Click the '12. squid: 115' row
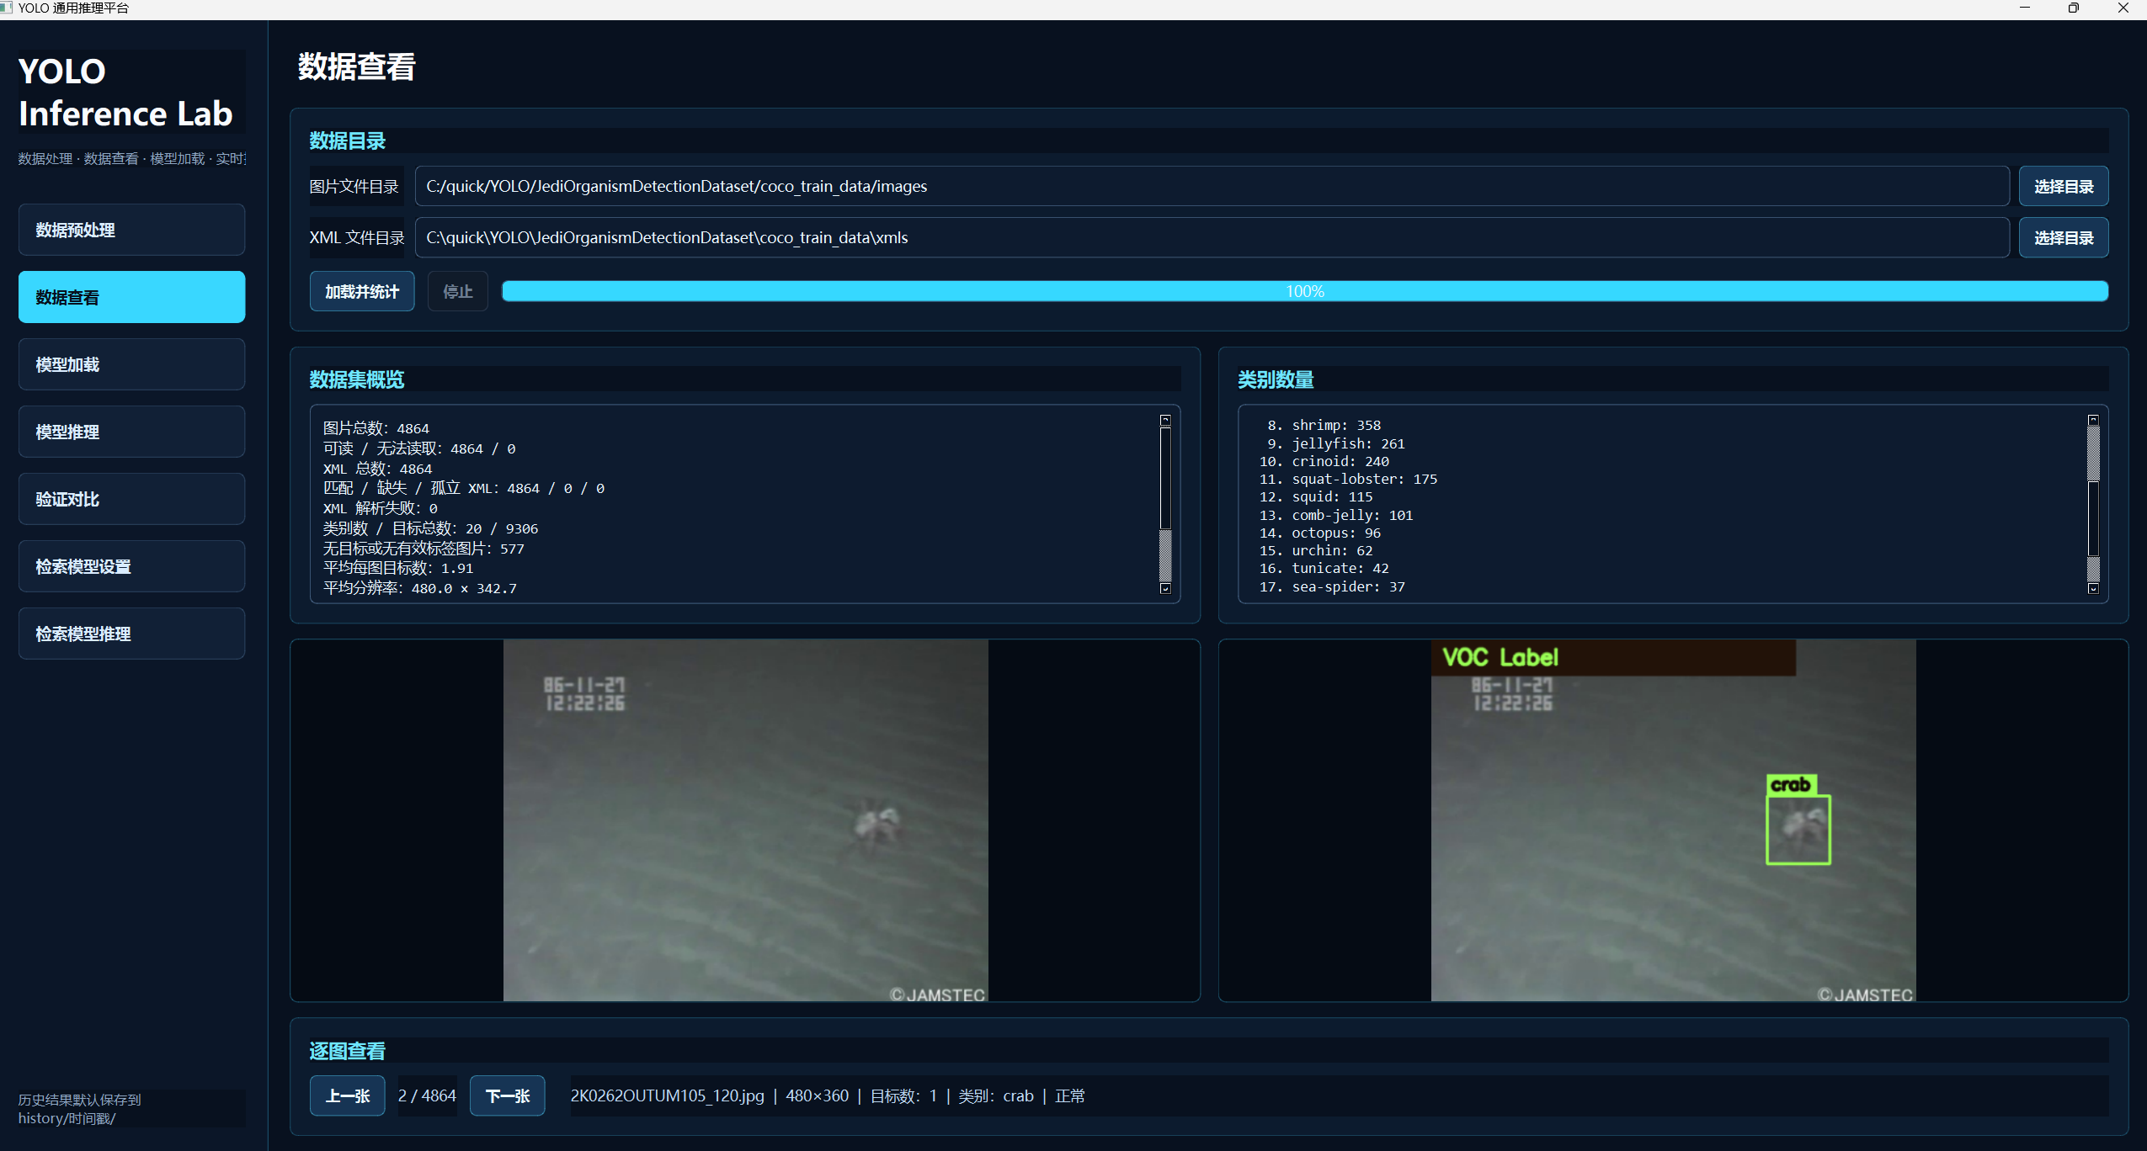Image resolution: width=2147 pixels, height=1151 pixels. pyautogui.click(x=1315, y=496)
